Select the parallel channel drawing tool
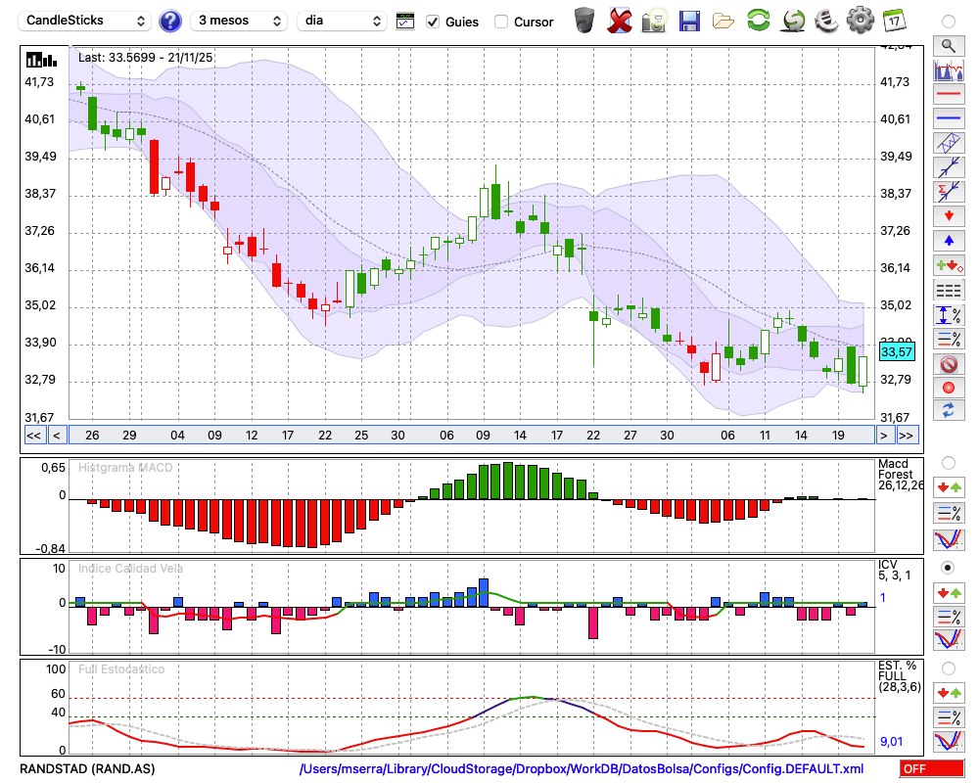This screenshot has height=783, width=979. pyautogui.click(x=948, y=143)
